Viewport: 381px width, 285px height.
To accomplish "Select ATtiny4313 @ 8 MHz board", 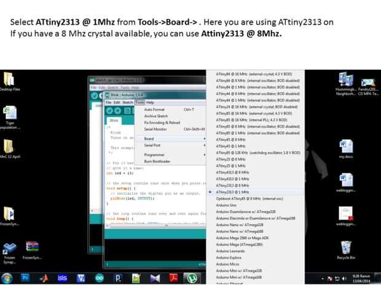I will tap(255, 172).
